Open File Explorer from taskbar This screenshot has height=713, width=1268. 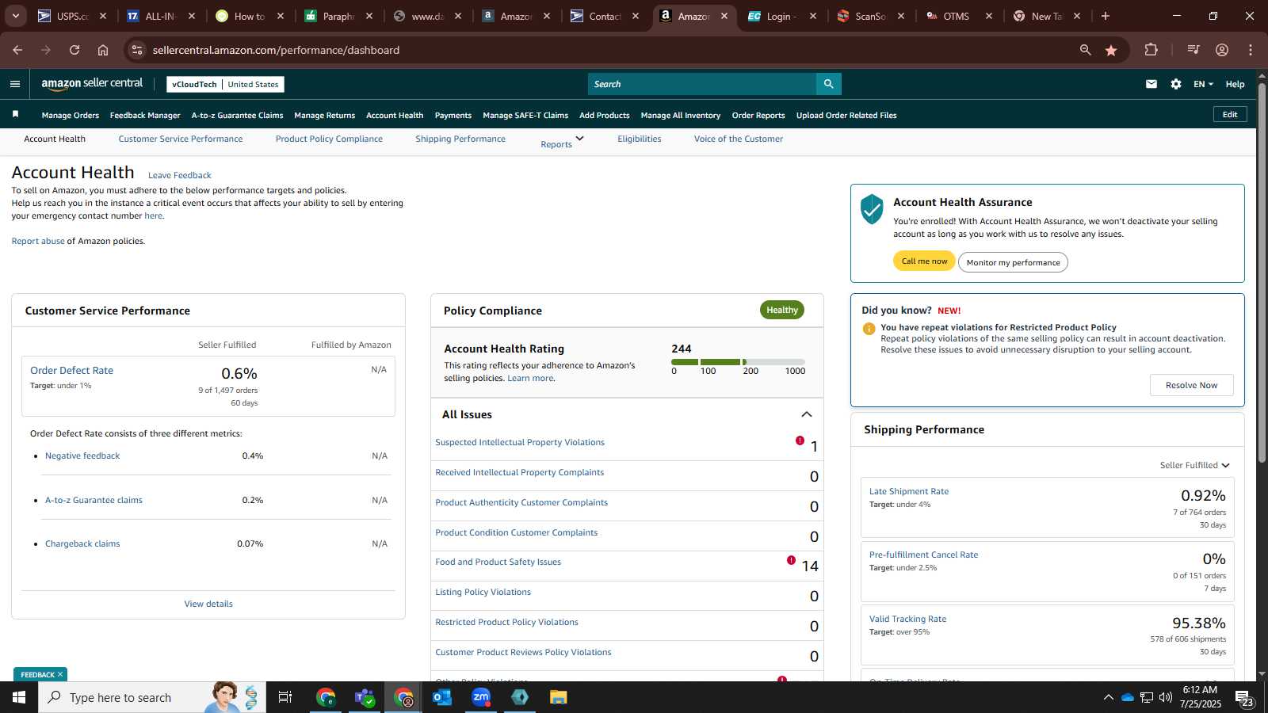point(559,697)
